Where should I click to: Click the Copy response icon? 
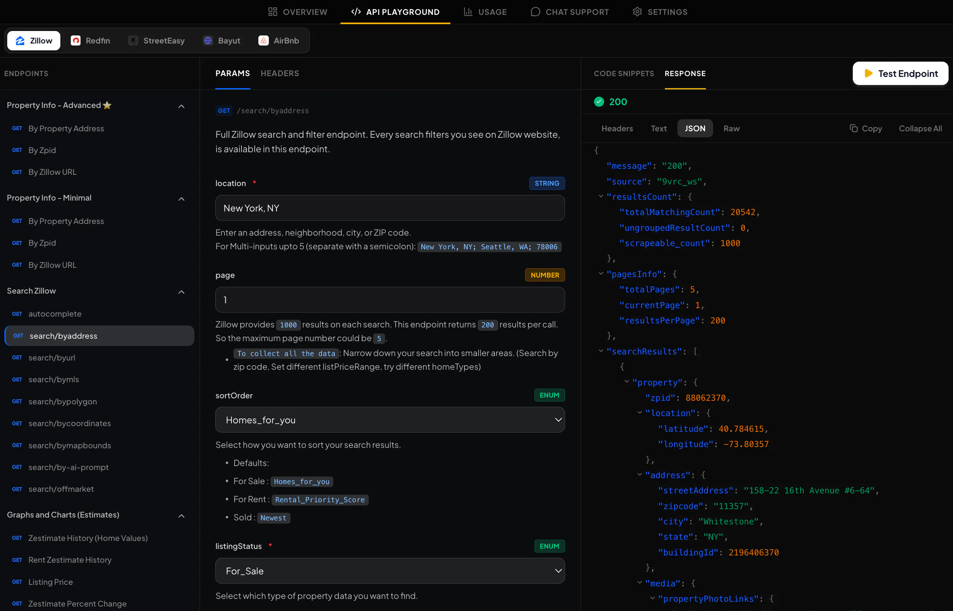854,128
